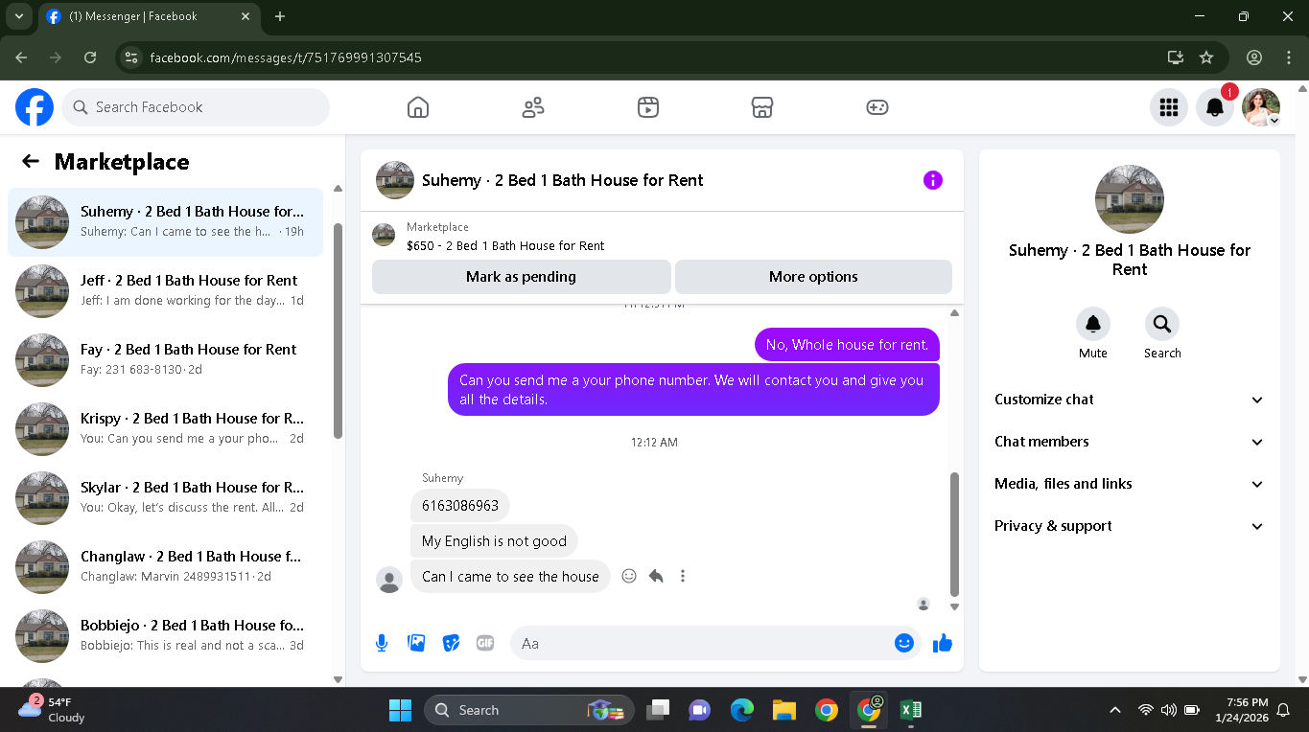Open $650 - 2 Bed 1 Bath listing link
This screenshot has height=732, width=1309.
point(505,245)
